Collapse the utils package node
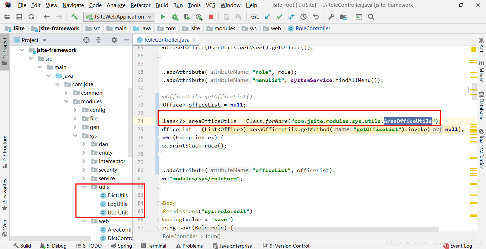 click(84, 187)
